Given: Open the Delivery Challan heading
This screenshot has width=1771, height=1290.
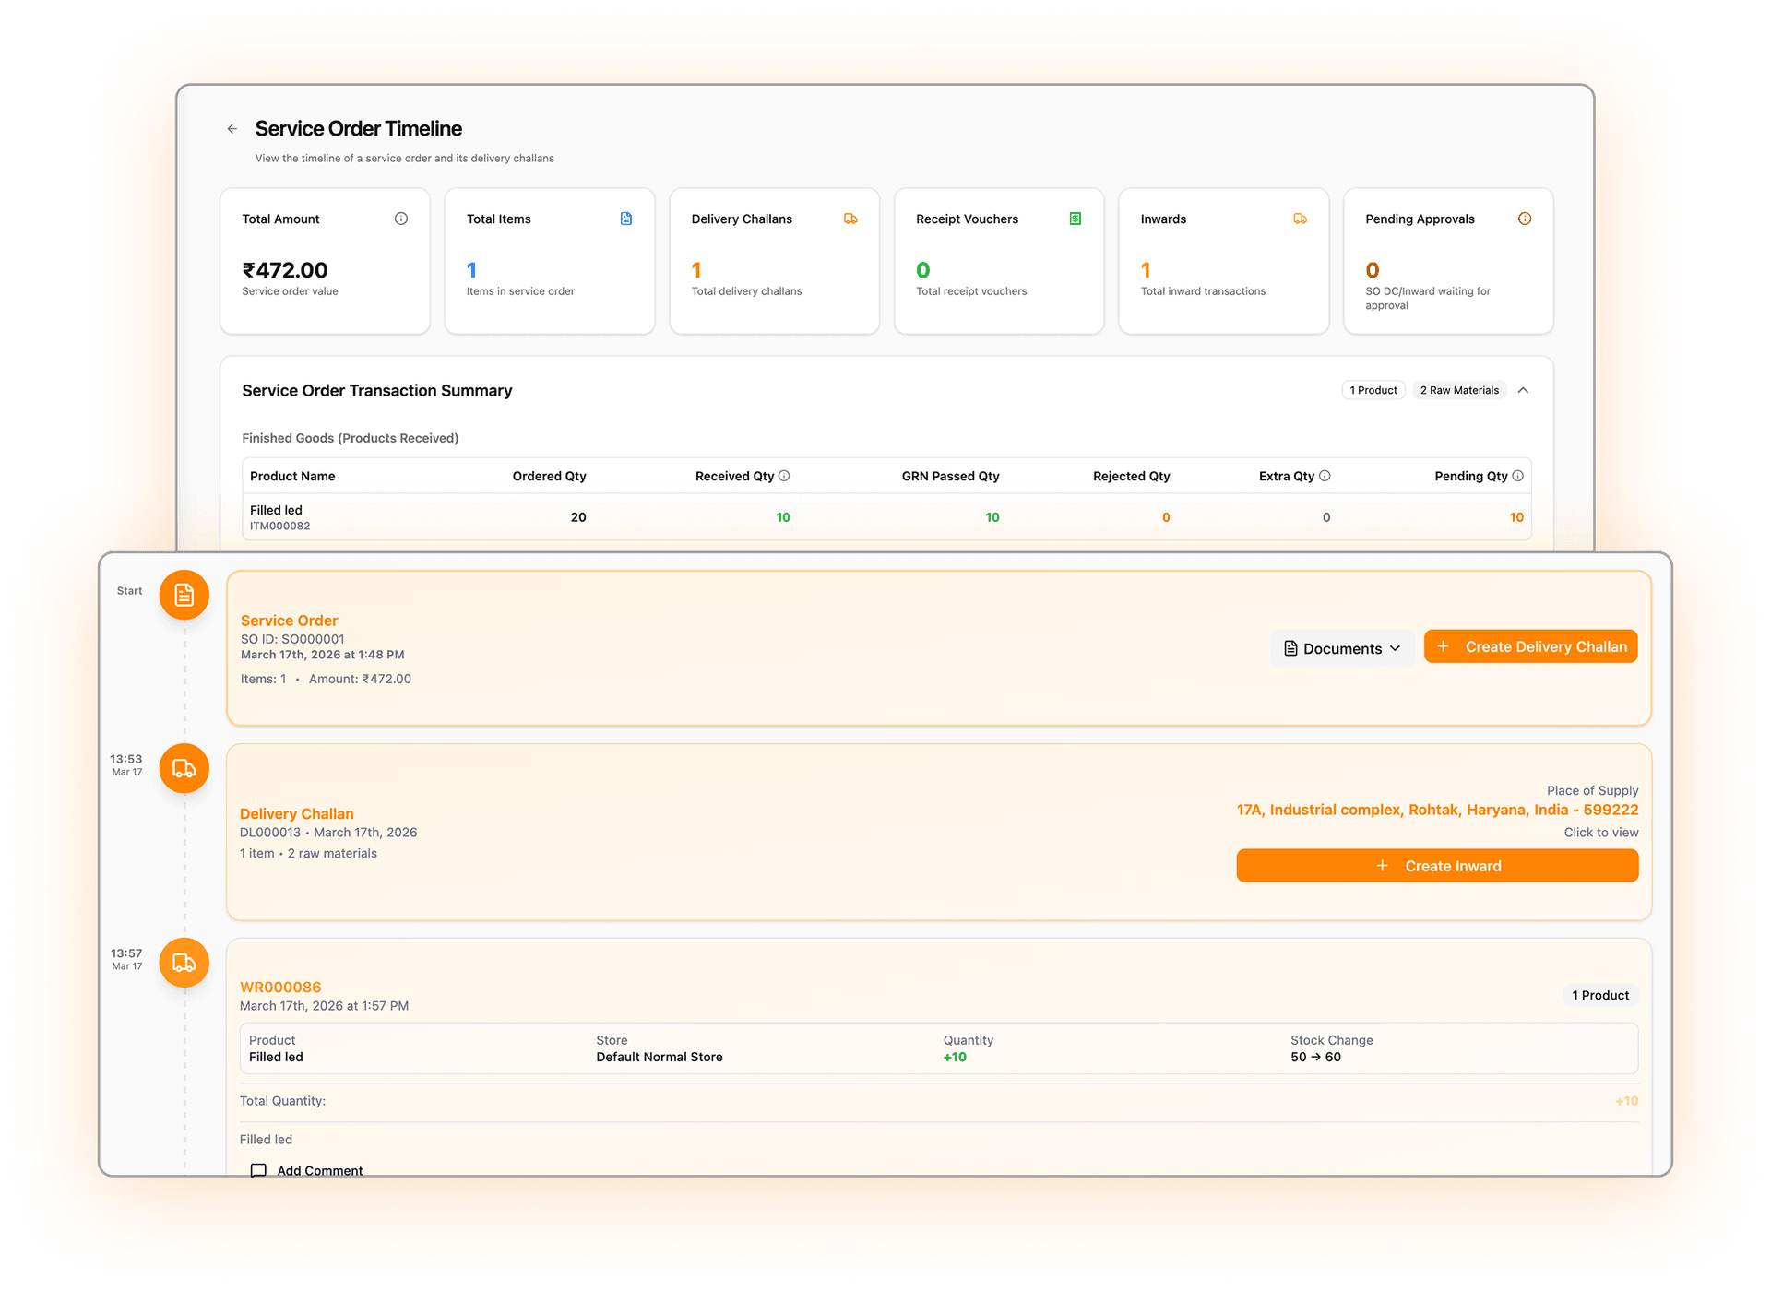Looking at the screenshot, I should 297,813.
